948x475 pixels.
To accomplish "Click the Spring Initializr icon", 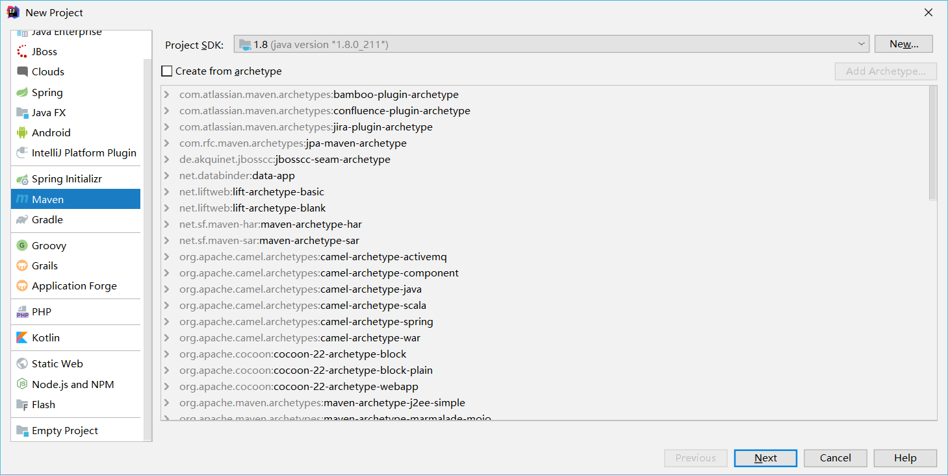I will (22, 179).
